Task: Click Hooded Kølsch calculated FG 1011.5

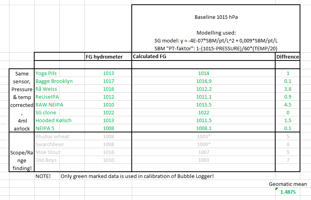Action: point(204,120)
